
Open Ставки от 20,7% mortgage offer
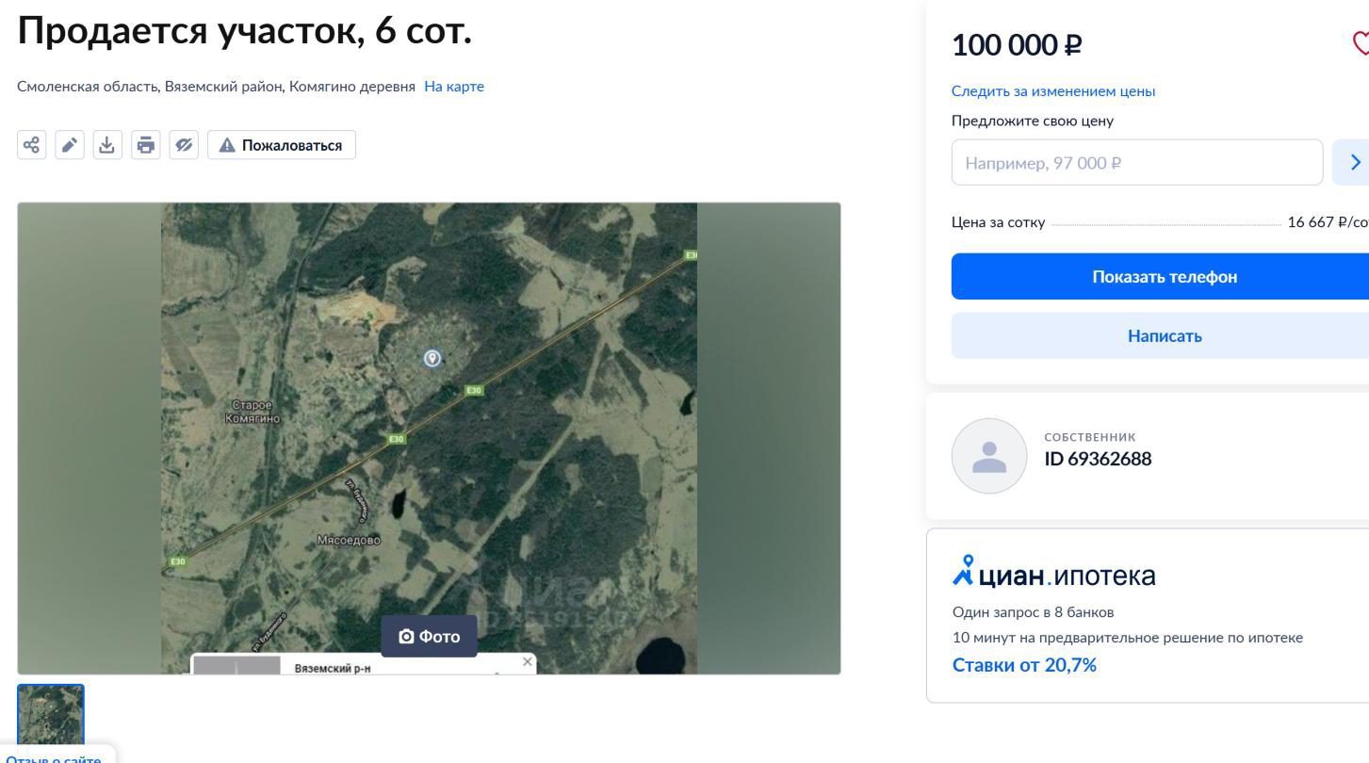pos(1024,665)
